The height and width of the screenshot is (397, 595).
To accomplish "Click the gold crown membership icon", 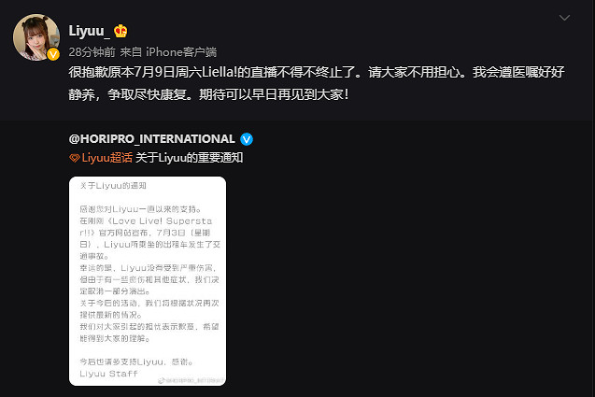I will [x=120, y=31].
